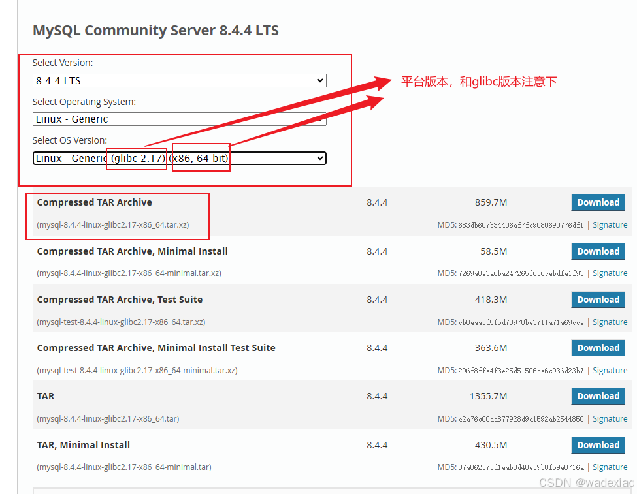Click the filename mysql-8.4.4-linux-glibc2.17-x86_64-minimal.tar
Screen dimensions: 637x494
[124, 467]
